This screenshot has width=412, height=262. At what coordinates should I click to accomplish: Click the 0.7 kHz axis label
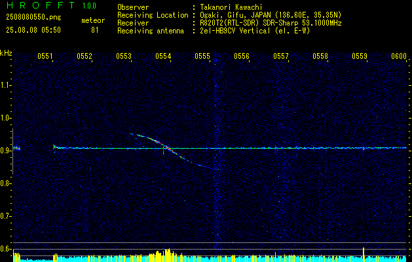[x=5, y=216]
